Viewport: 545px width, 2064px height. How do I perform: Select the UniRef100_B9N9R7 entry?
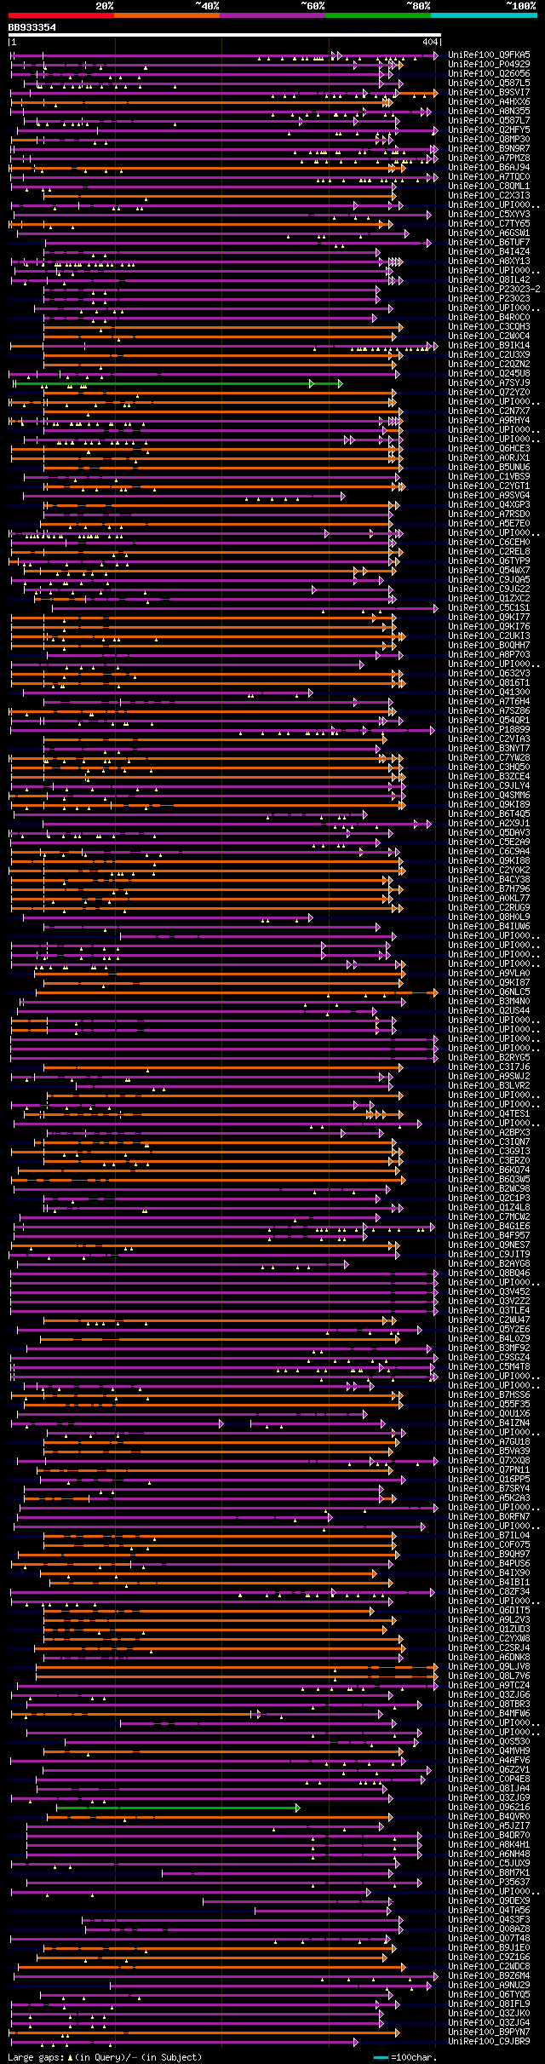tap(489, 148)
